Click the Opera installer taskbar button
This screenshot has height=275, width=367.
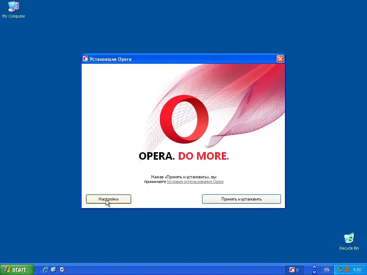click(x=295, y=270)
